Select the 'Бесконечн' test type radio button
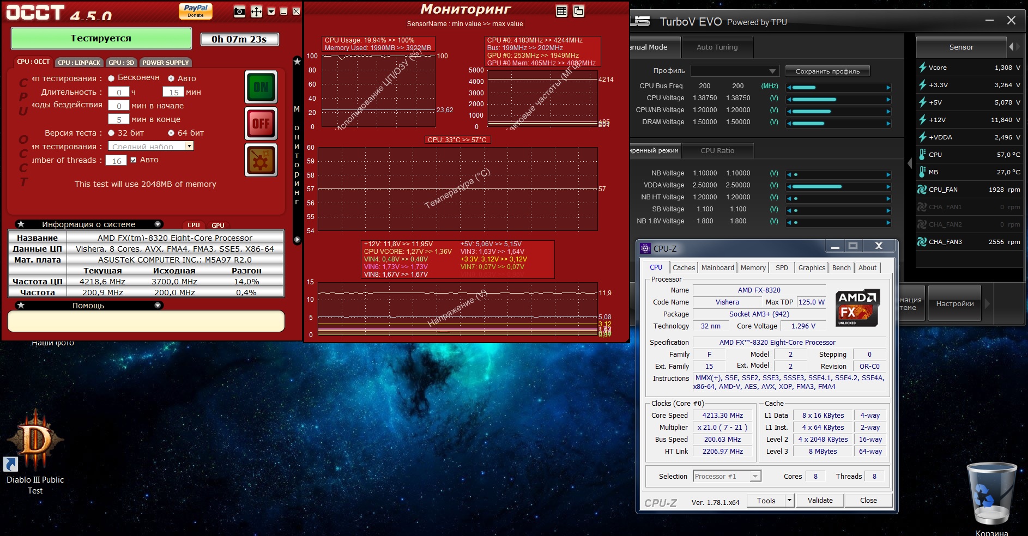This screenshot has height=536, width=1028. pyautogui.click(x=111, y=78)
